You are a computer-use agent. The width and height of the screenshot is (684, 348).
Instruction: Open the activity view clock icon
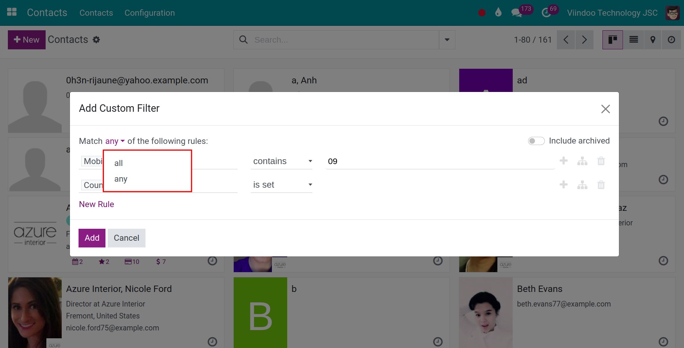point(672,40)
